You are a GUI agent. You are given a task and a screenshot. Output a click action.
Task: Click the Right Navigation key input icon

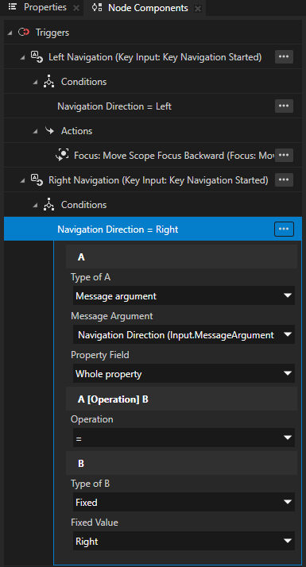[x=37, y=179]
